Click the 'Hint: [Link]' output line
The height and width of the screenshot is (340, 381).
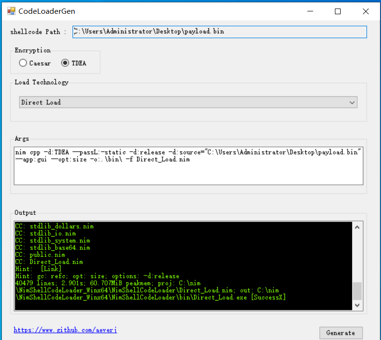(x=38, y=269)
